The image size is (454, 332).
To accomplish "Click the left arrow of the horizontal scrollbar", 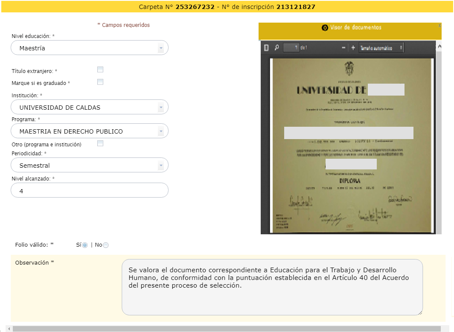I will click(x=8, y=329).
